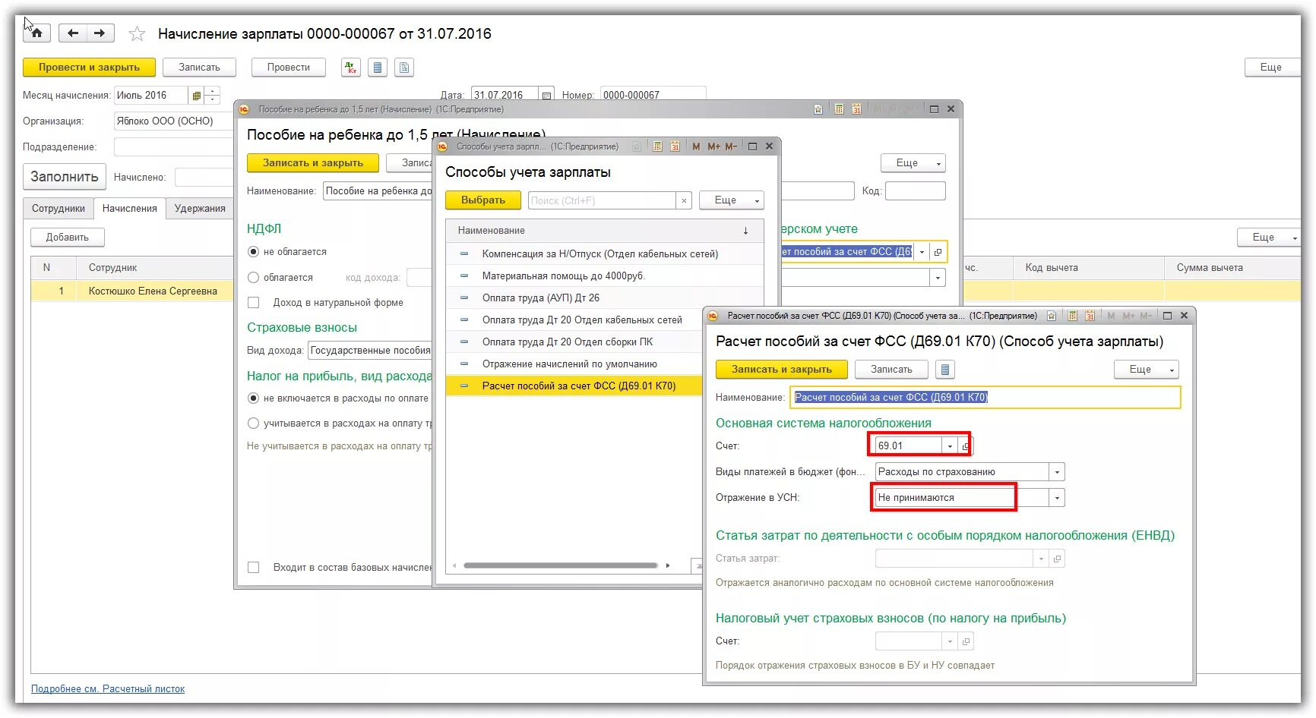Open the blue report icon next to Провести
Screen dimensions: 1316x718
pos(378,68)
